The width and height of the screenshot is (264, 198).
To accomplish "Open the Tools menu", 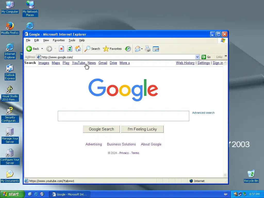I will point(72,40).
